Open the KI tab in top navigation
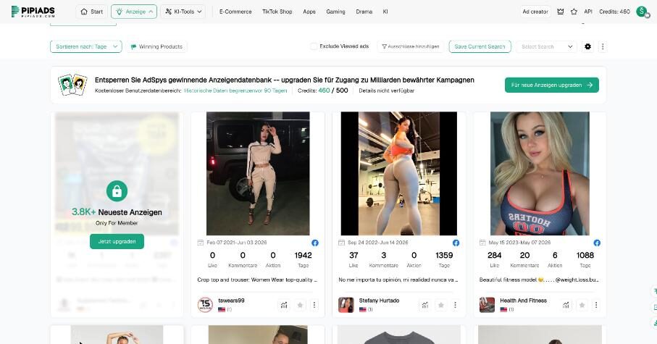This screenshot has width=657, height=344. point(385,12)
